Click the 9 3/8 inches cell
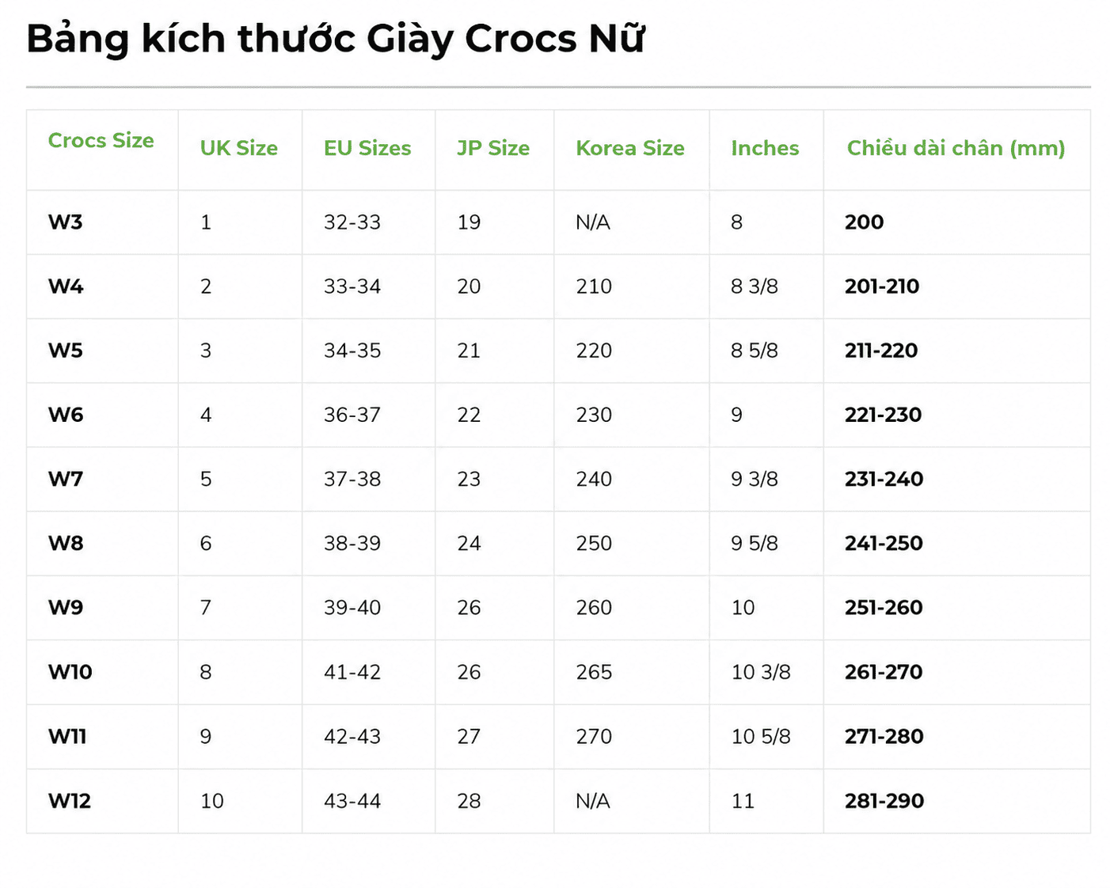Screen dimensions: 1110x888 (x=755, y=479)
